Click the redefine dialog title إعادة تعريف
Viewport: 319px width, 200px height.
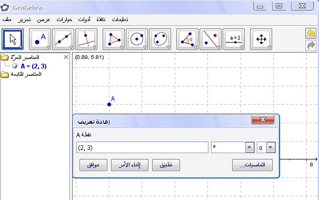[x=94, y=122]
